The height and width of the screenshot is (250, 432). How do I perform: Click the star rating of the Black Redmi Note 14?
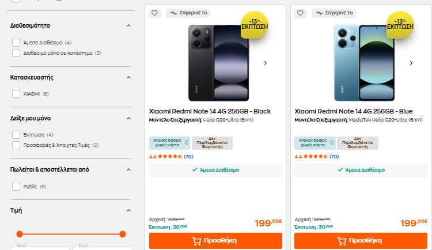click(x=170, y=156)
